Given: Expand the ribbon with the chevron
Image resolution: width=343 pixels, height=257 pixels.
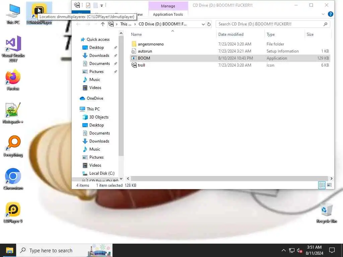Looking at the screenshot, I should click(323, 14).
